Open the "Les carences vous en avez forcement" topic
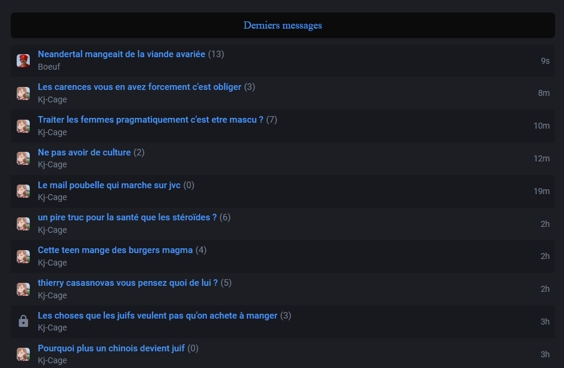Image resolution: width=564 pixels, height=368 pixels. 140,87
